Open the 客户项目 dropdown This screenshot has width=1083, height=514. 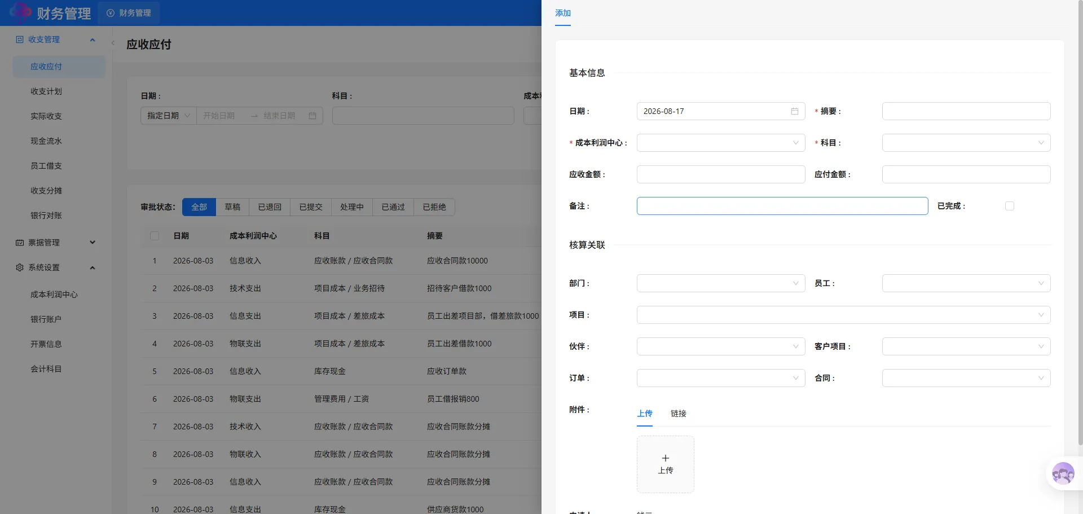point(966,346)
